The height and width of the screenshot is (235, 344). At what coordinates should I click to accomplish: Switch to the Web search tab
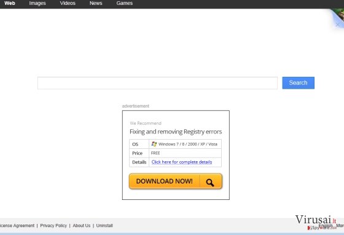click(x=10, y=3)
